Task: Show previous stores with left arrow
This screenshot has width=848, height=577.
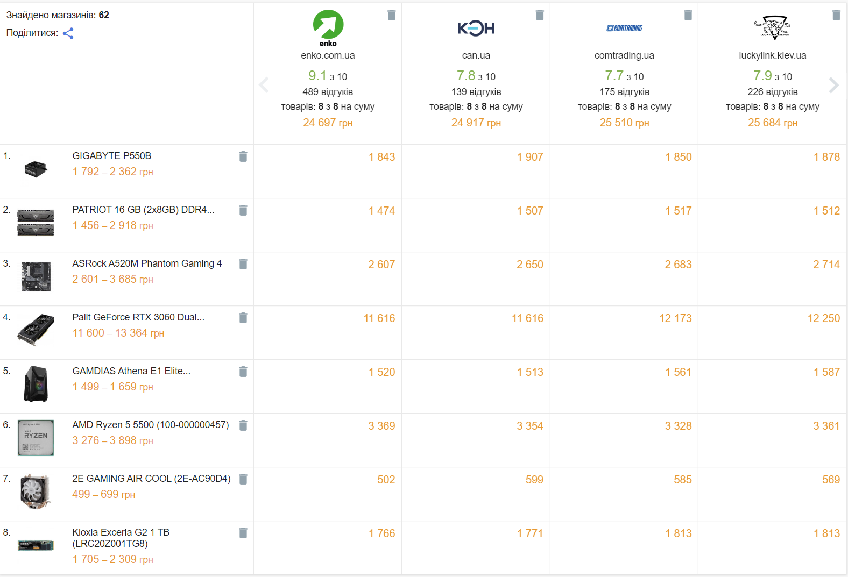Action: pyautogui.click(x=264, y=85)
